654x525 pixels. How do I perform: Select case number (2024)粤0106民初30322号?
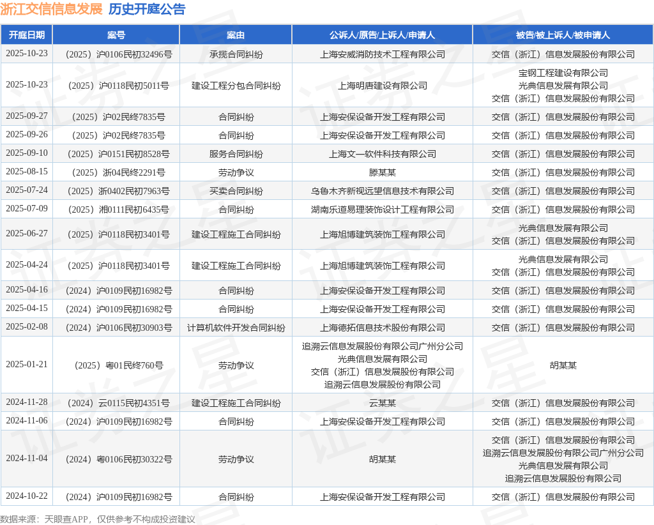point(118,459)
